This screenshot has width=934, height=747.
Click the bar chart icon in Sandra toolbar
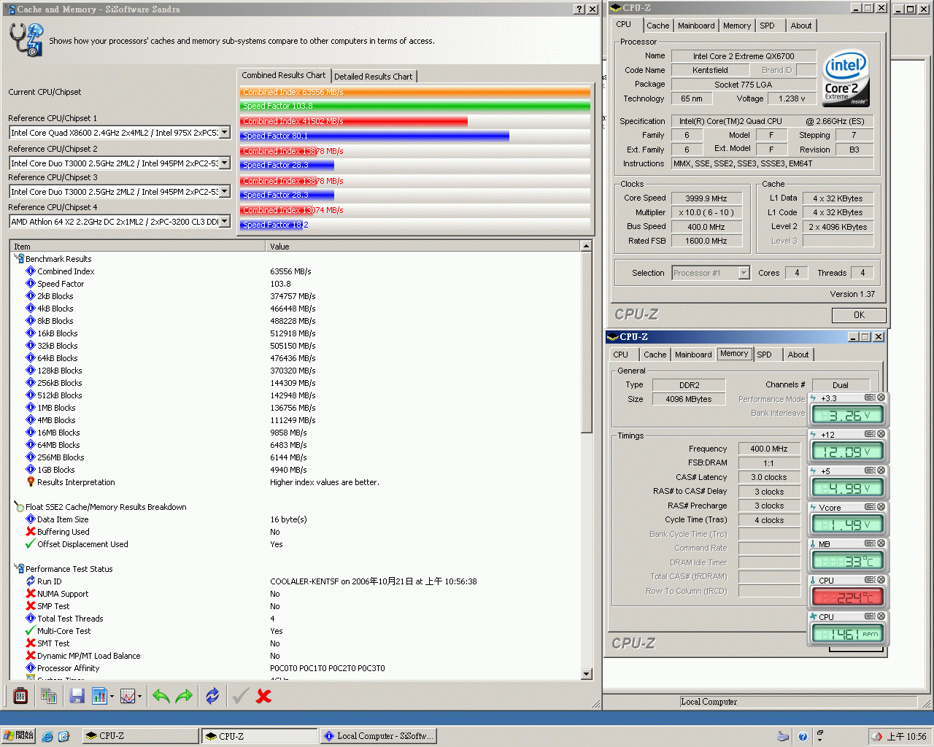click(x=99, y=696)
